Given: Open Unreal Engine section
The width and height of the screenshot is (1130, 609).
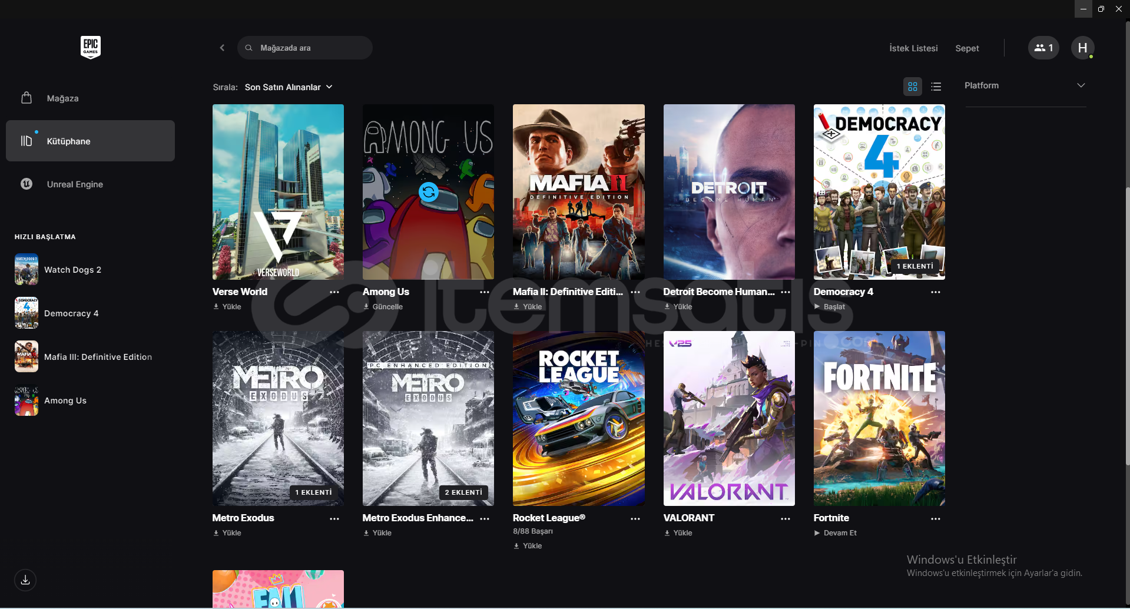Looking at the screenshot, I should coord(90,184).
